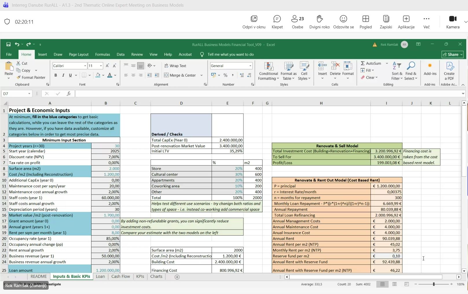Toggle Wrap Text for the cell
Screen dimensions: 468x294
175,66
